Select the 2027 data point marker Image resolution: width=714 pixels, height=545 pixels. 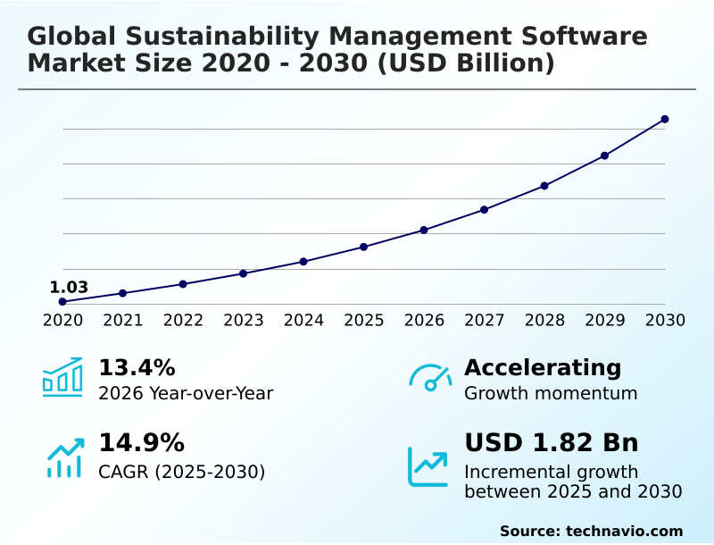[484, 210]
